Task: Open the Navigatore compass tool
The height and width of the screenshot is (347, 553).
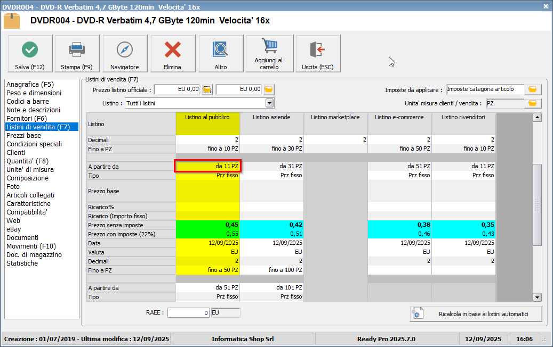Action: [125, 54]
